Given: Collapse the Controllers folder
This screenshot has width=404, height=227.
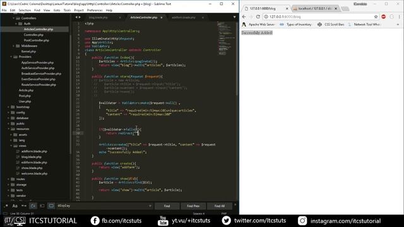Looking at the screenshot, I should coord(14,18).
